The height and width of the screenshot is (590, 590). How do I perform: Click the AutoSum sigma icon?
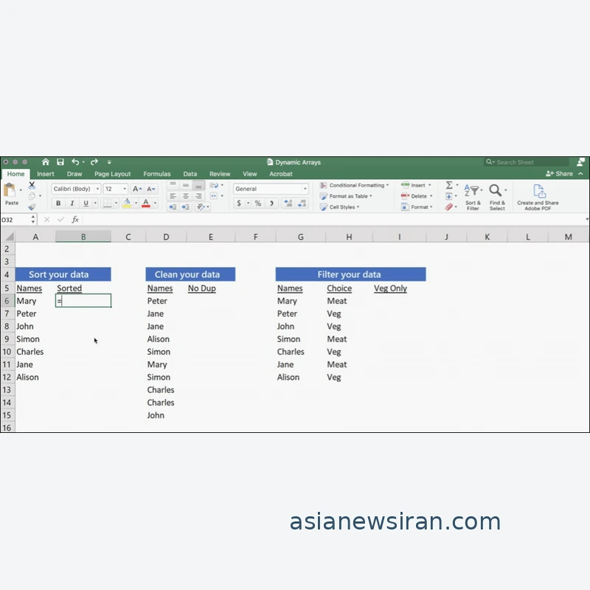tap(449, 185)
